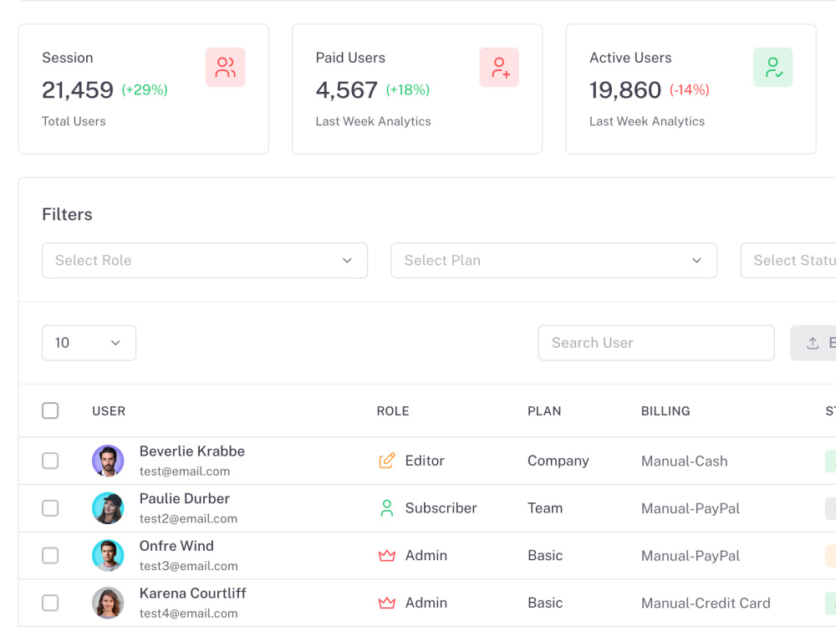This screenshot has width=836, height=627.
Task: Sort by ROLE column header
Action: [393, 411]
